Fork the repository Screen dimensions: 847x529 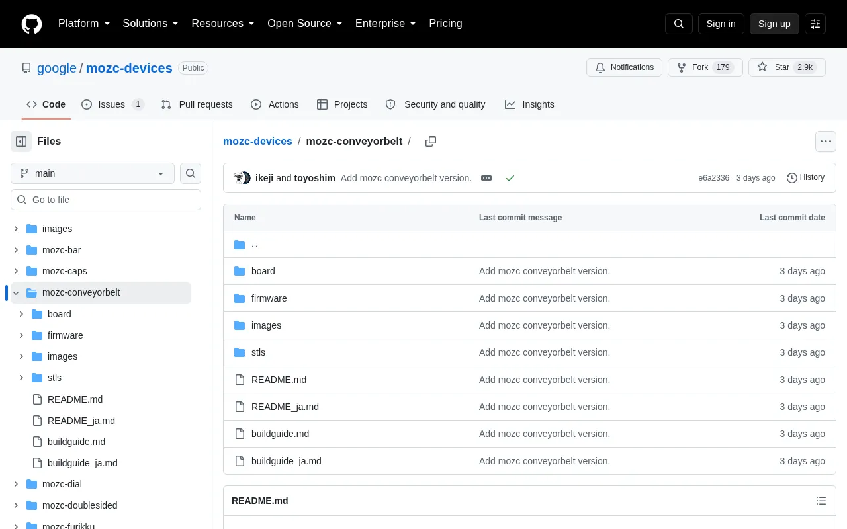pyautogui.click(x=705, y=67)
